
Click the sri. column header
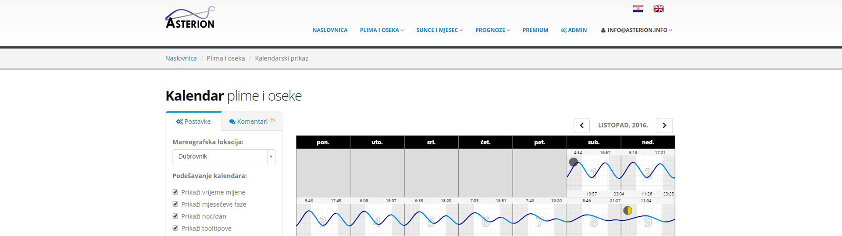pyautogui.click(x=431, y=142)
